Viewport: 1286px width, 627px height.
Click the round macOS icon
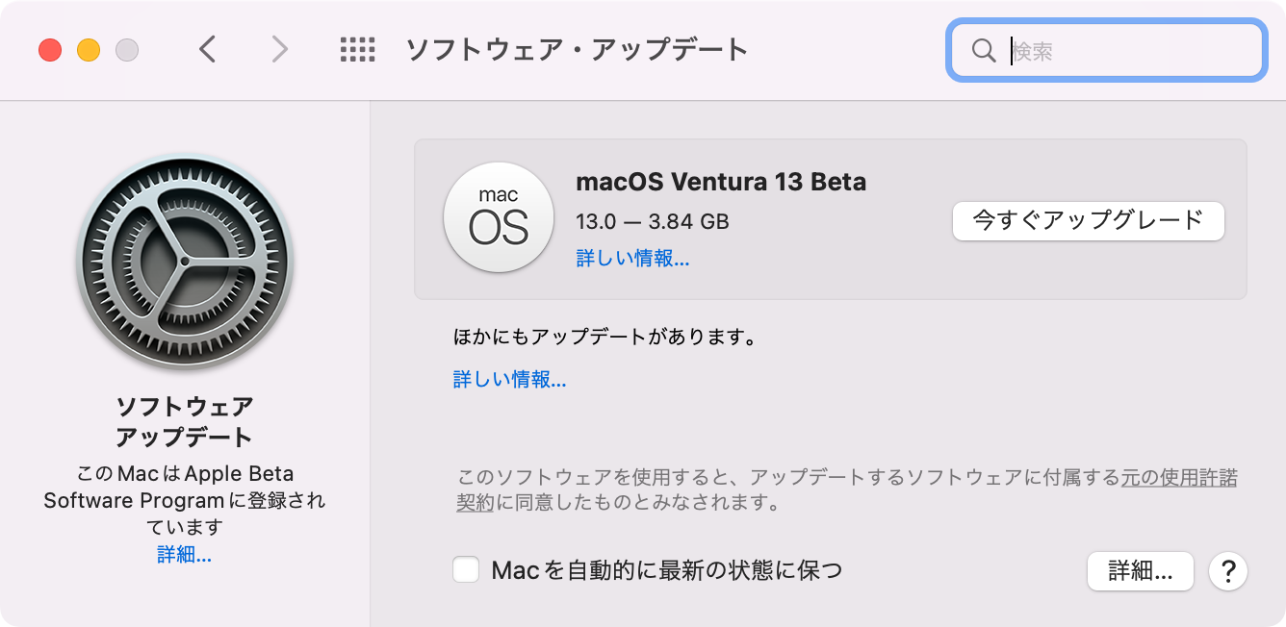pyautogui.click(x=499, y=218)
